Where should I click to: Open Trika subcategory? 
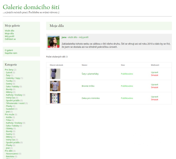8,120
